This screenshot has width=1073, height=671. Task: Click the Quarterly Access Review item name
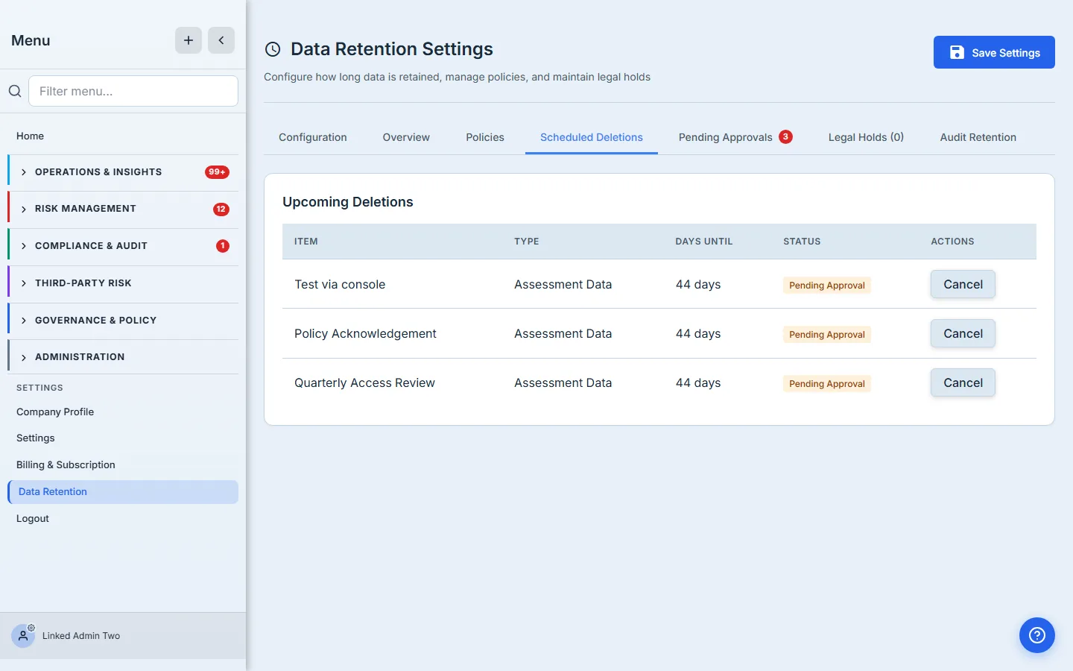pos(364,382)
